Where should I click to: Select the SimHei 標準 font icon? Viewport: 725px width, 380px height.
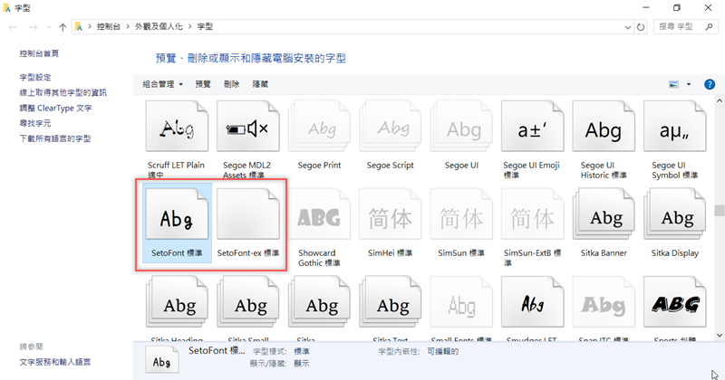pos(391,214)
